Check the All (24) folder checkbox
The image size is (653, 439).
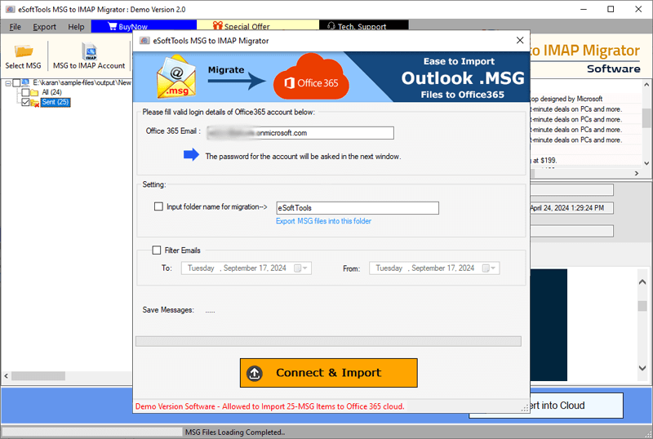click(25, 92)
